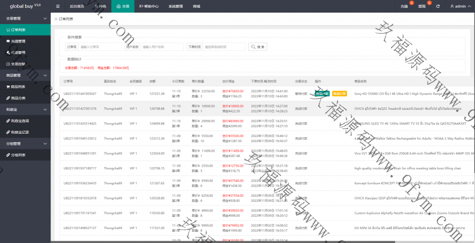The image size is (475, 243).
Task: Click the refresh icon in top bar
Action: coord(437,6)
